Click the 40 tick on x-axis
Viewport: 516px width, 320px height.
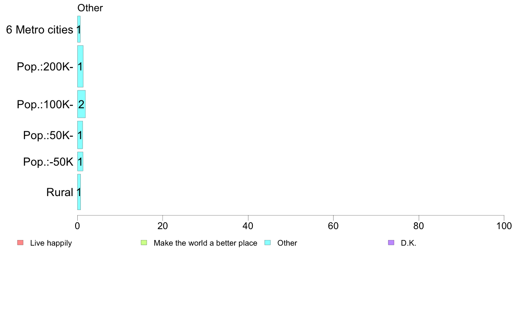248,226
